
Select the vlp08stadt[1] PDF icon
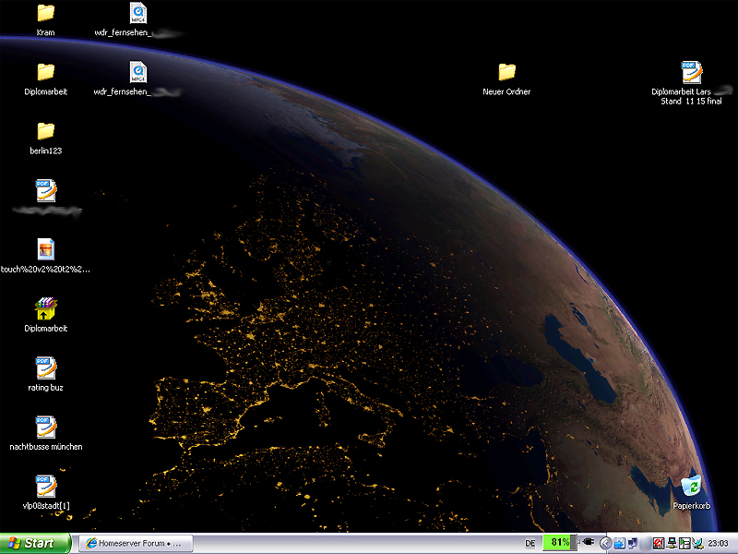pos(45,487)
